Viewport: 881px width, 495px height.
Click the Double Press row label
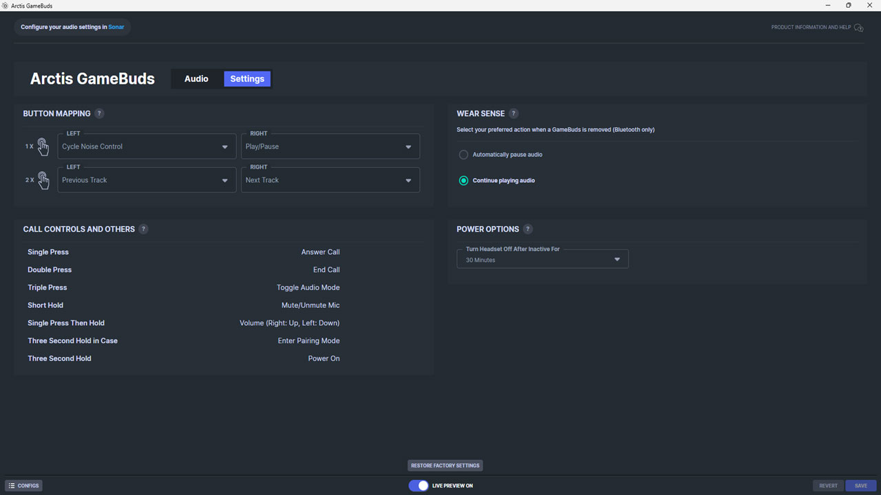pyautogui.click(x=50, y=270)
